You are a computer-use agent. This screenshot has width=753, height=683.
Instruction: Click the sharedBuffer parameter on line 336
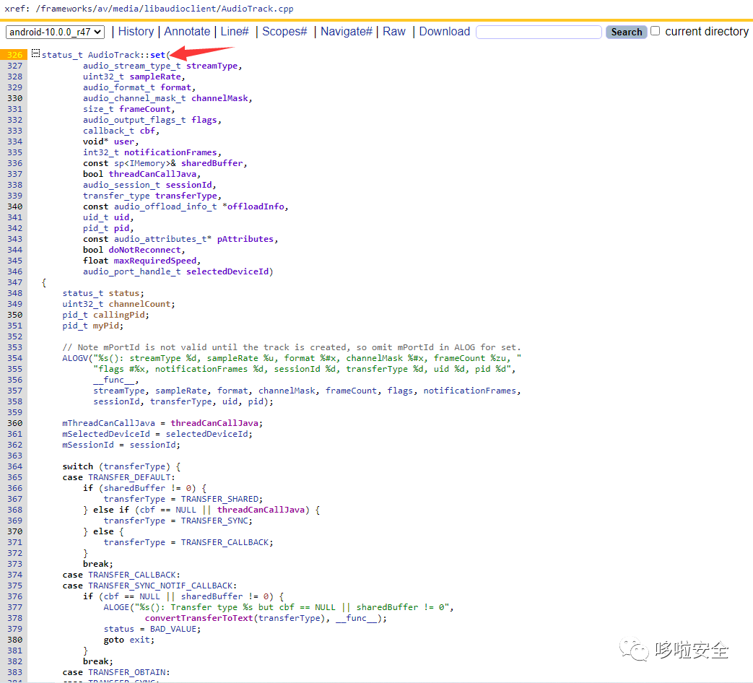click(x=212, y=163)
